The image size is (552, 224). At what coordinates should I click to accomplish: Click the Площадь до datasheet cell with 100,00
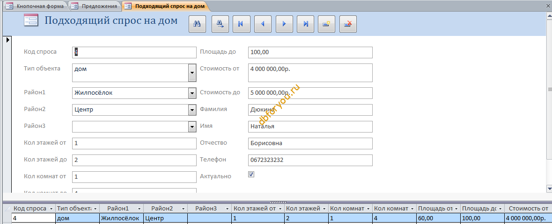(482, 218)
